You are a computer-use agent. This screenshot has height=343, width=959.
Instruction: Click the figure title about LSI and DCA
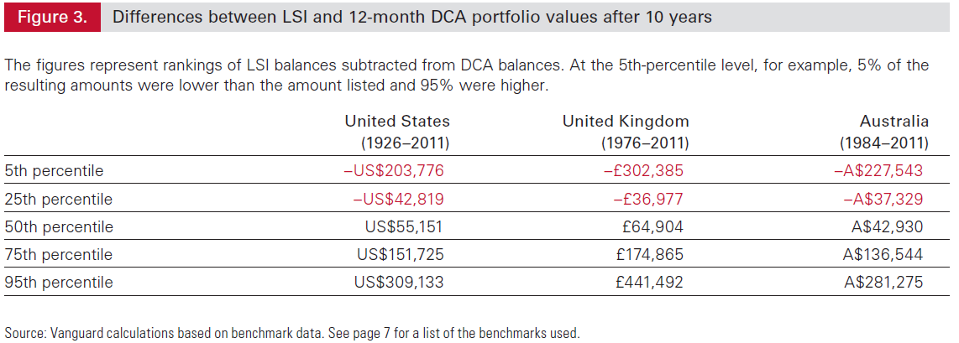tap(411, 17)
